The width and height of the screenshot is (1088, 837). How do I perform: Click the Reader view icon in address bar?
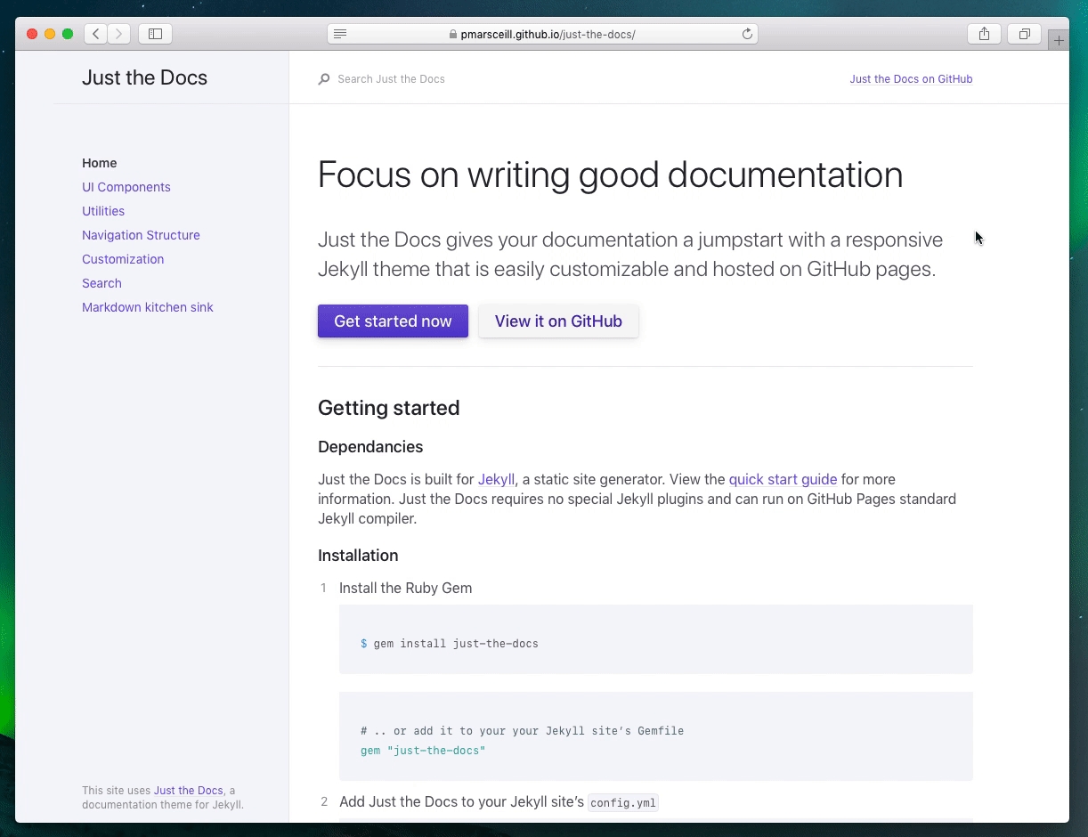[340, 34]
